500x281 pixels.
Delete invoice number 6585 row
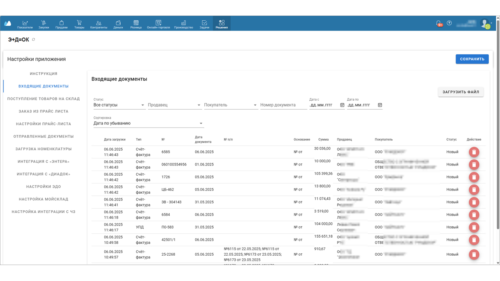pos(474,152)
